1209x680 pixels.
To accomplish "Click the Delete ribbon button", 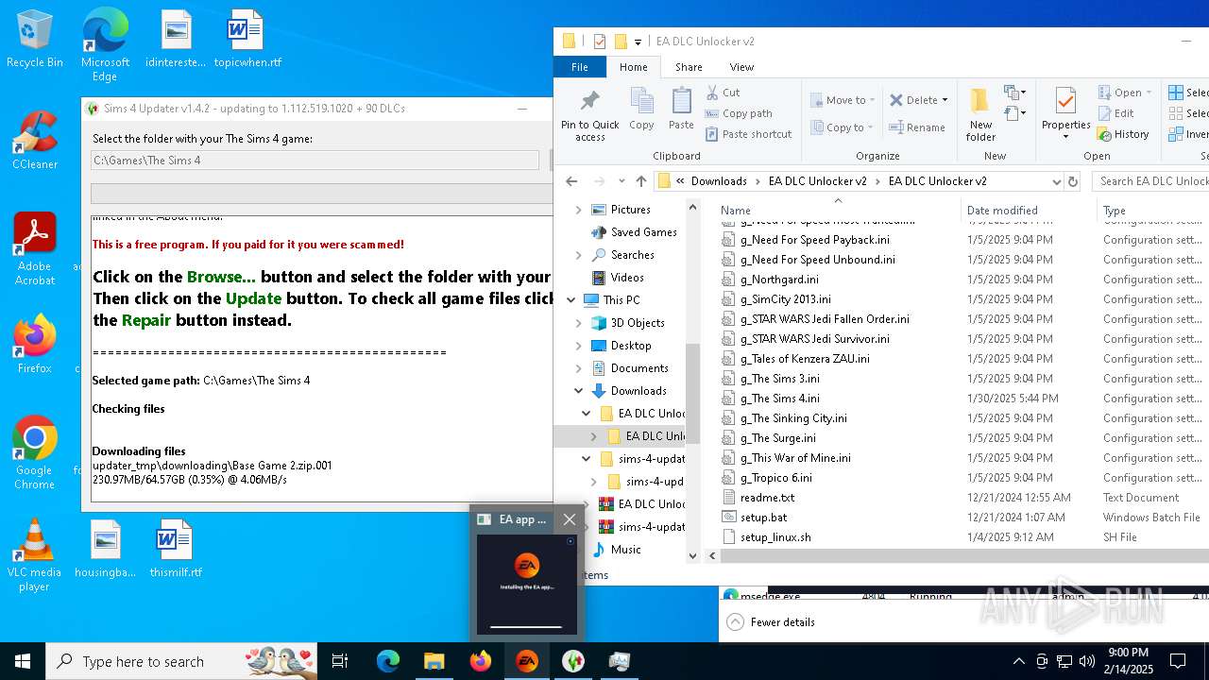I will pyautogui.click(x=920, y=100).
